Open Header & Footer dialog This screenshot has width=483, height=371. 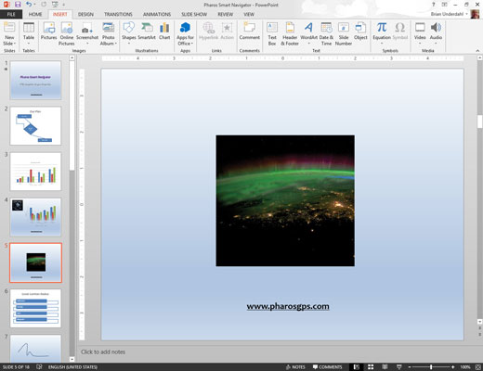coord(290,34)
